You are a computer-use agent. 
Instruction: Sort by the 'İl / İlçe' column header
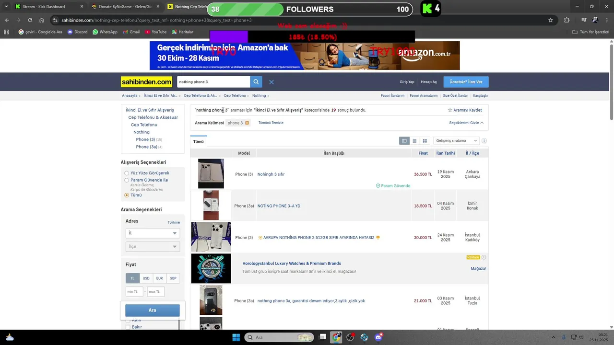click(x=472, y=153)
